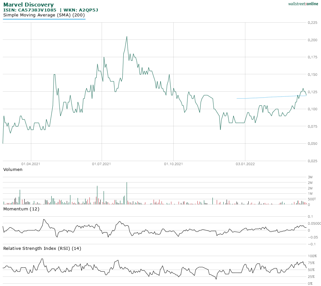Click the Momentum (12) panel heading

[21, 209]
